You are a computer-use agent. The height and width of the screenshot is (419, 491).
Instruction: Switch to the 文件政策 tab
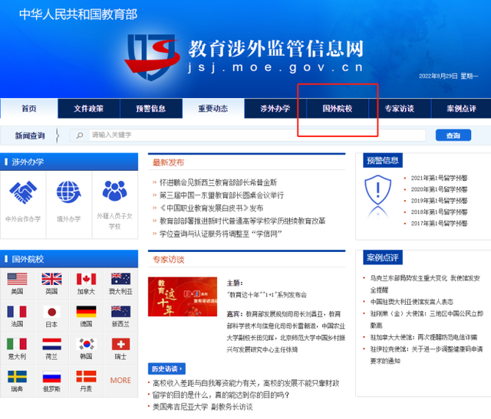(x=89, y=109)
